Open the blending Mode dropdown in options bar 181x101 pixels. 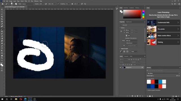click(x=28, y=4)
